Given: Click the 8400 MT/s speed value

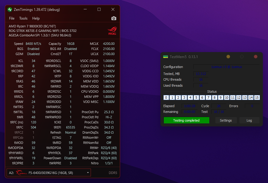Looking at the screenshot, I should coord(33,44).
